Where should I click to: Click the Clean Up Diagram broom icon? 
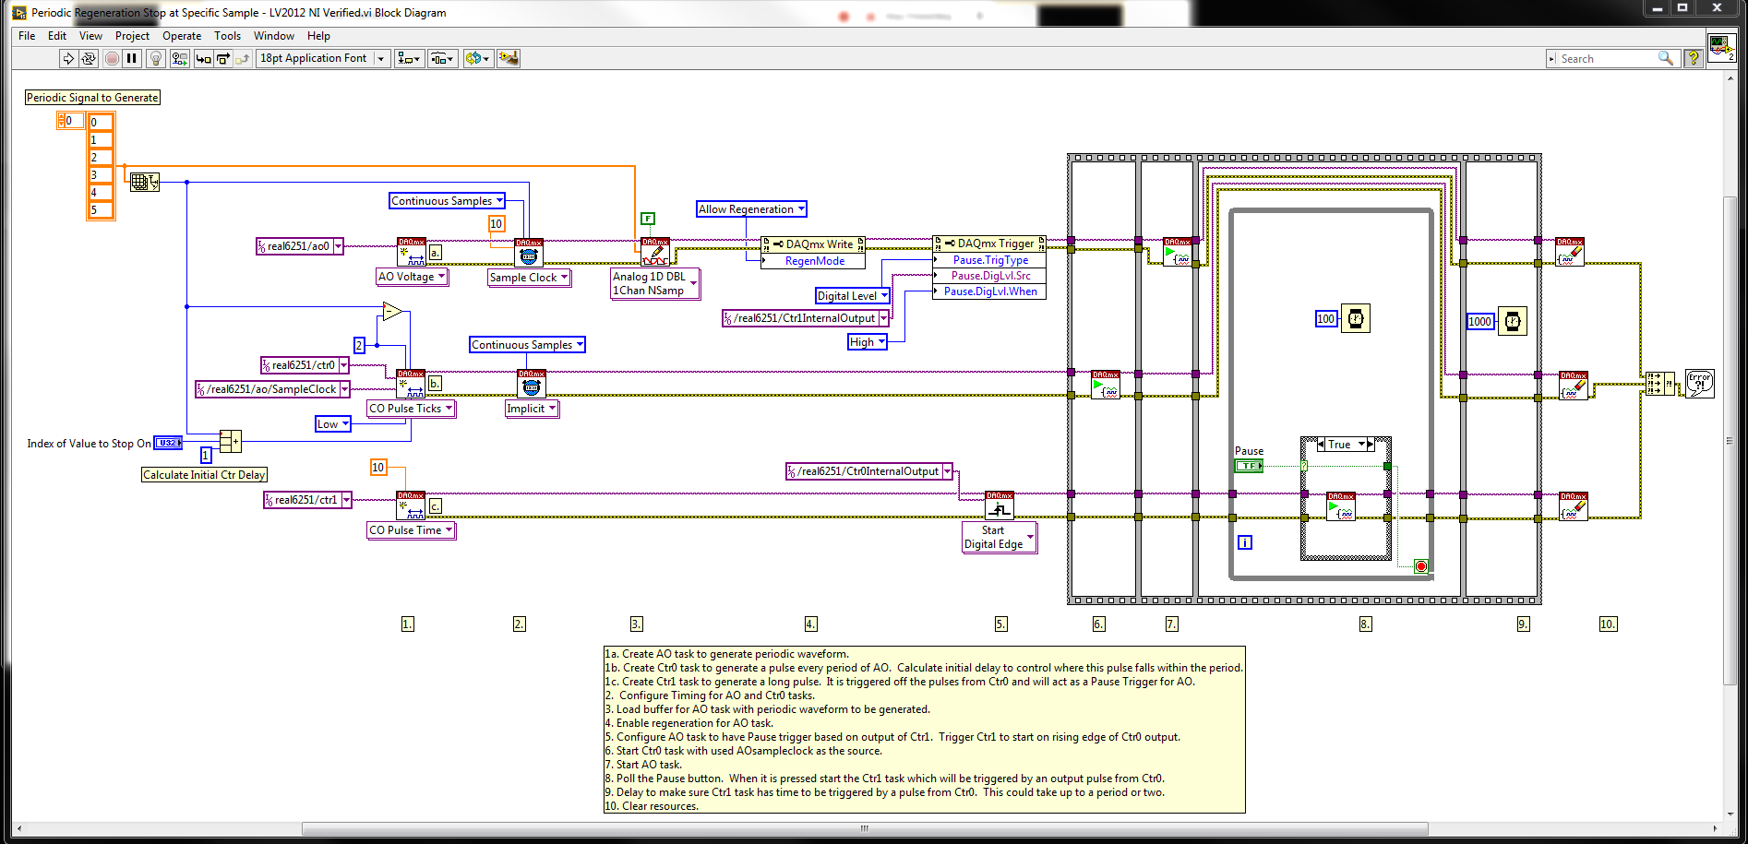tap(509, 58)
